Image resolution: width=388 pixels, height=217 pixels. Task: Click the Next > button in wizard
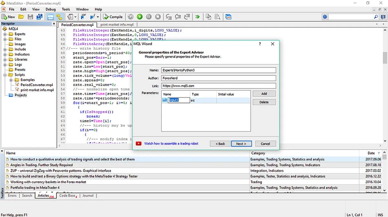click(x=241, y=143)
